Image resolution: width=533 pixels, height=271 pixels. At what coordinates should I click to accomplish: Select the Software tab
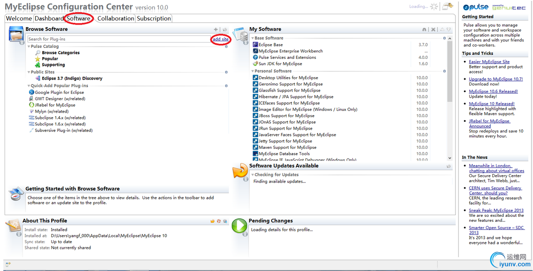click(x=78, y=18)
